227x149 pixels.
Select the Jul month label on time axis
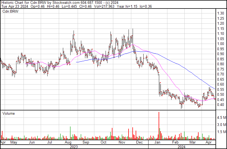(x=50, y=143)
